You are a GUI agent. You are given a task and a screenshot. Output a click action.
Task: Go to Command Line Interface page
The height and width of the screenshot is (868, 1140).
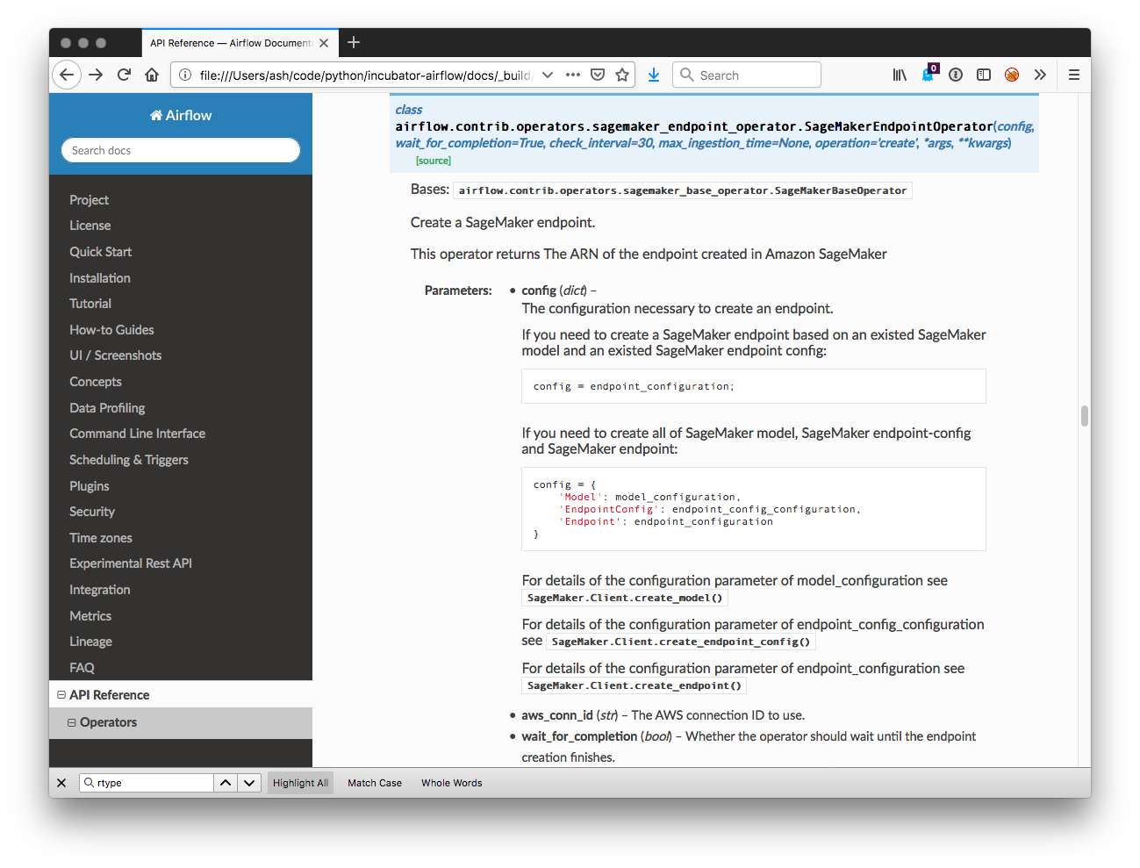tap(138, 434)
